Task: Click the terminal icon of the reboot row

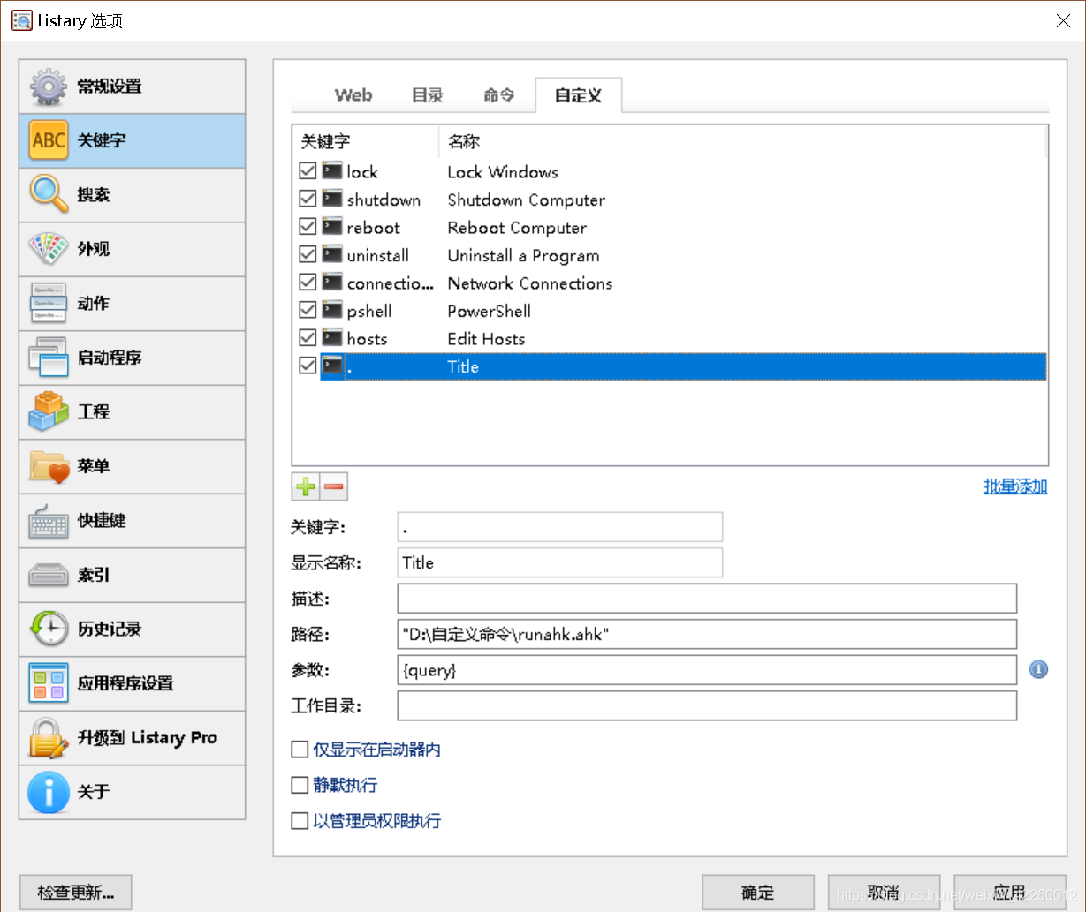Action: [331, 227]
